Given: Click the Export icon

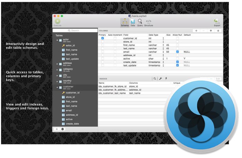Looking at the screenshot, I should tap(217, 23).
